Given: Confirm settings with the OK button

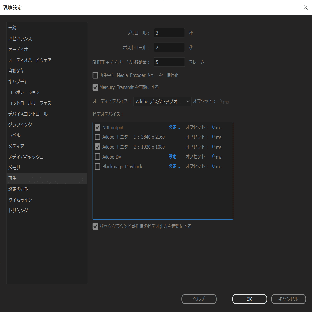Looking at the screenshot, I should pos(249,299).
